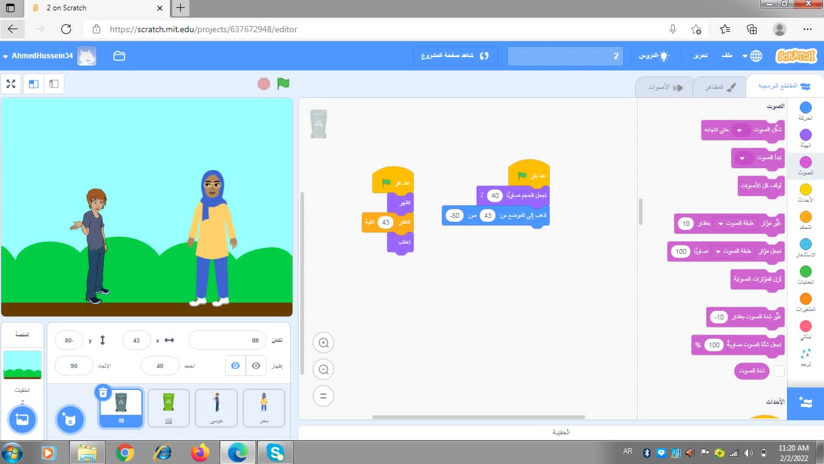Click browser refresh button
824x464 pixels.
pos(66,29)
